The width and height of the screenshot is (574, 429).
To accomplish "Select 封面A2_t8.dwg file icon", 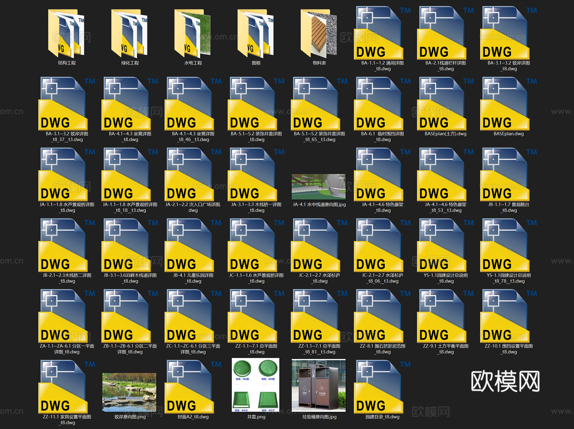I will pos(193,386).
